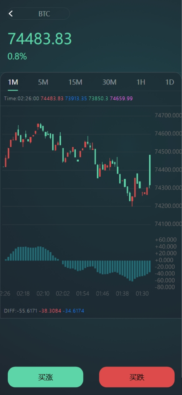
Task: Click the 0.8% change percentage
Action: tap(17, 56)
